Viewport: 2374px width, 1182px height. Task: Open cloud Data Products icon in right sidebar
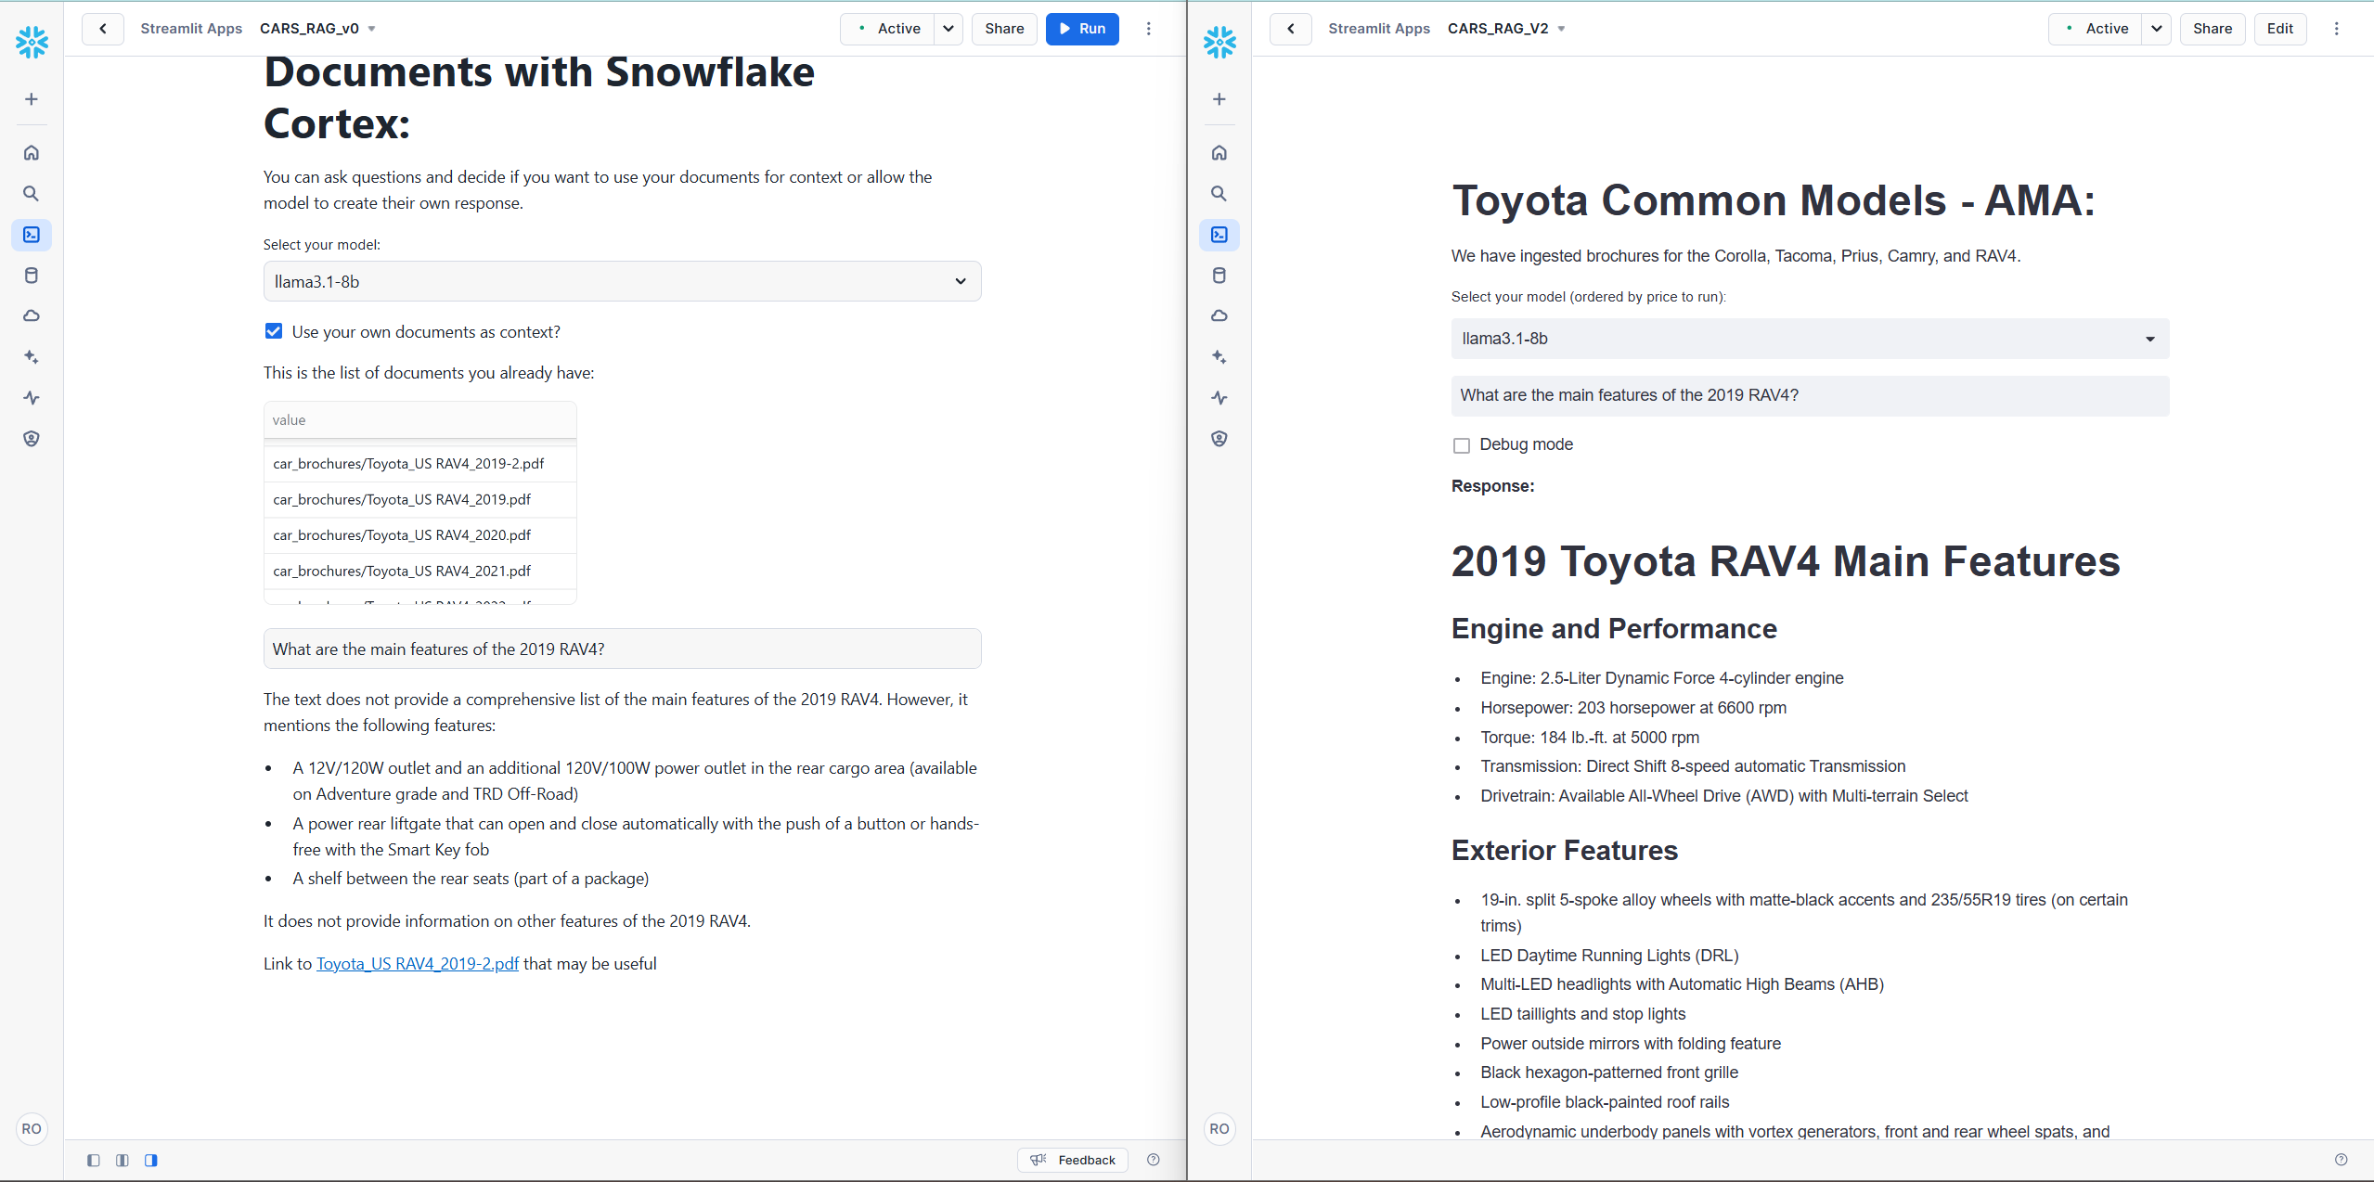click(1219, 316)
